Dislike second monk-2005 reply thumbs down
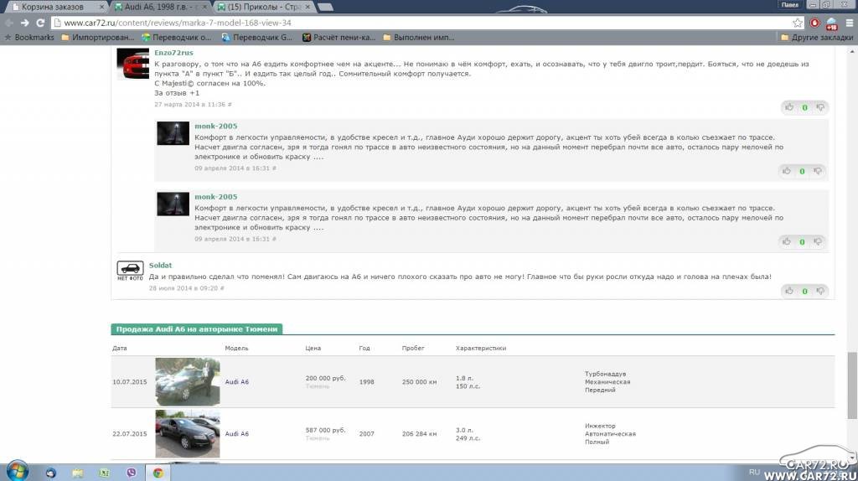The width and height of the screenshot is (858, 481). pyautogui.click(x=818, y=241)
